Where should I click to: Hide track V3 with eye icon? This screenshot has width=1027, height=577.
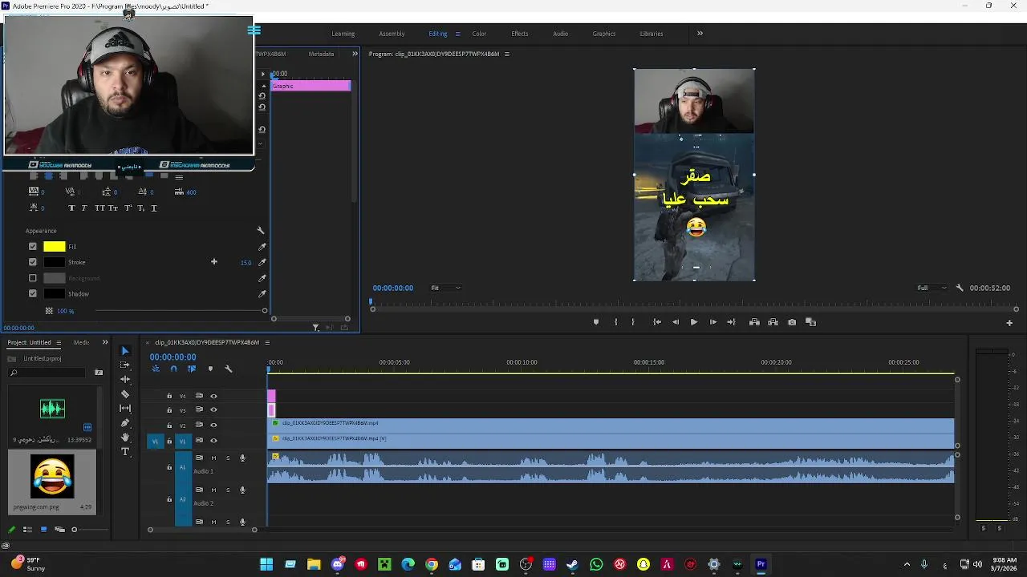click(x=213, y=410)
